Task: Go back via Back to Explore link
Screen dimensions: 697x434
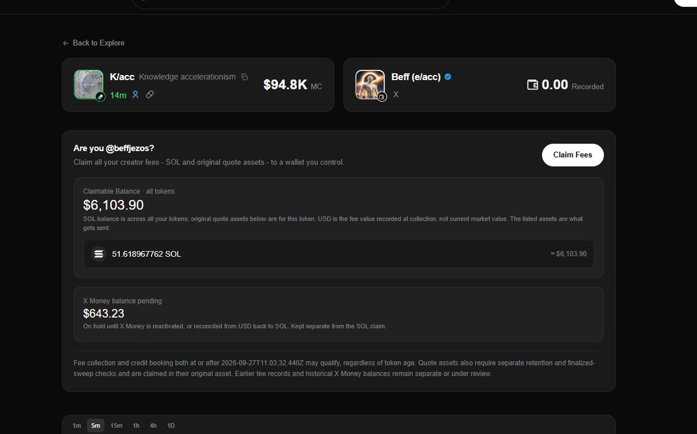Action: 94,43
